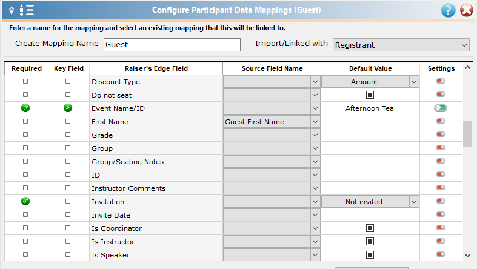The width and height of the screenshot is (477, 269).
Task: Click green Required check for Invitation
Action: (25, 201)
